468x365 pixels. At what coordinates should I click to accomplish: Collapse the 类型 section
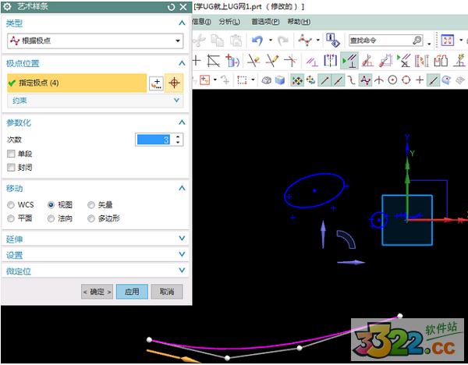coord(182,23)
